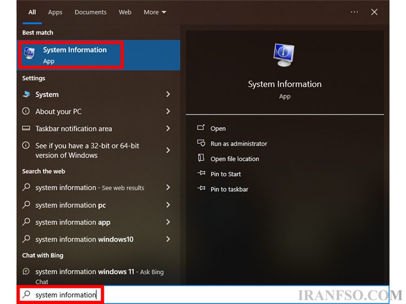
Task: Open the System settings result
Action: coord(99,94)
